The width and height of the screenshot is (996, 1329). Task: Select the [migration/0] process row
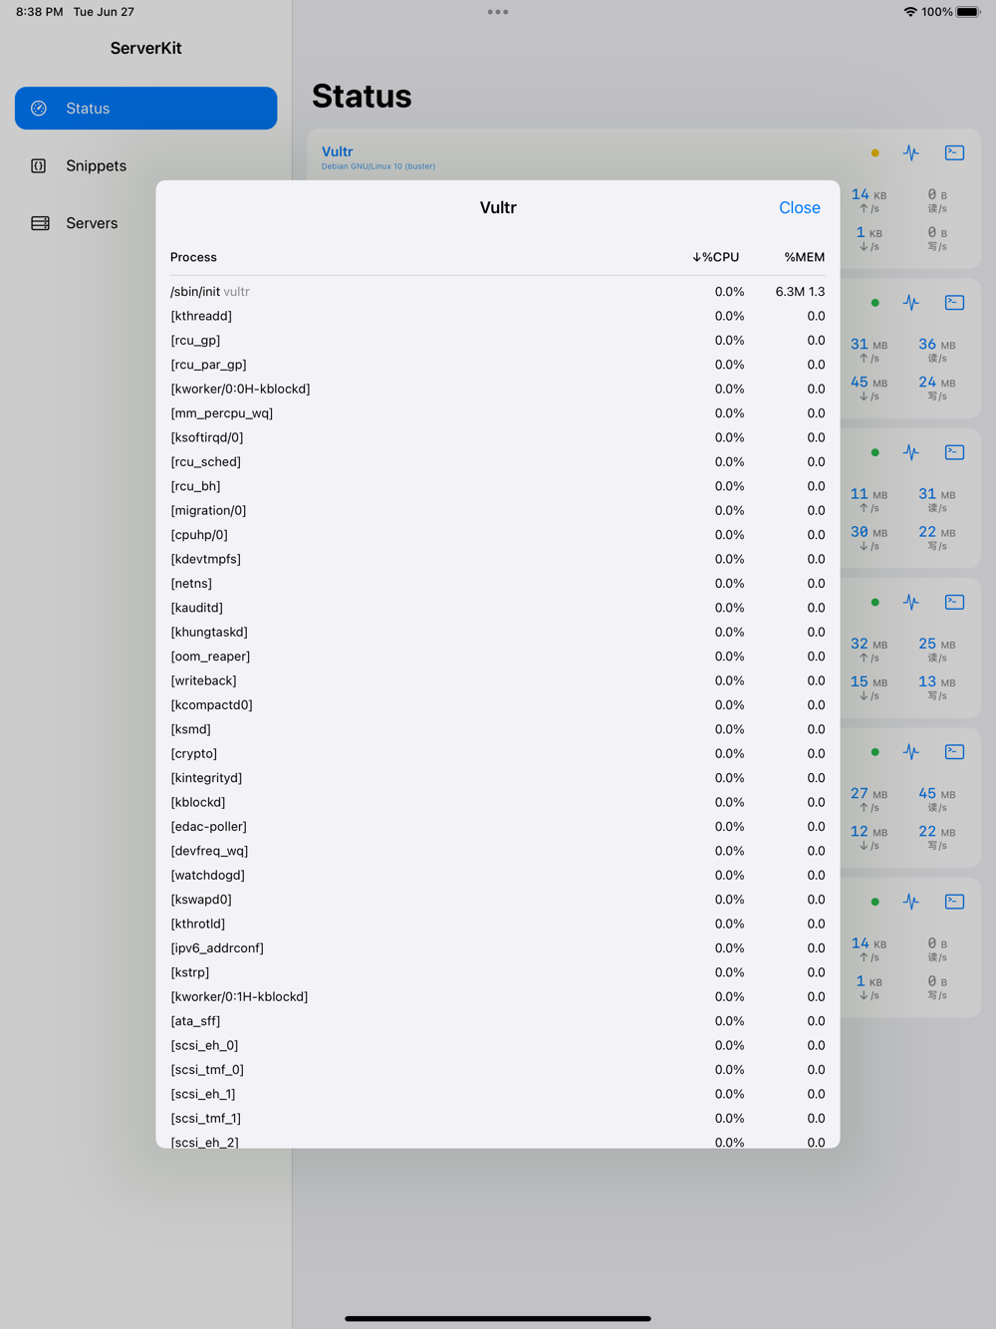click(x=498, y=510)
